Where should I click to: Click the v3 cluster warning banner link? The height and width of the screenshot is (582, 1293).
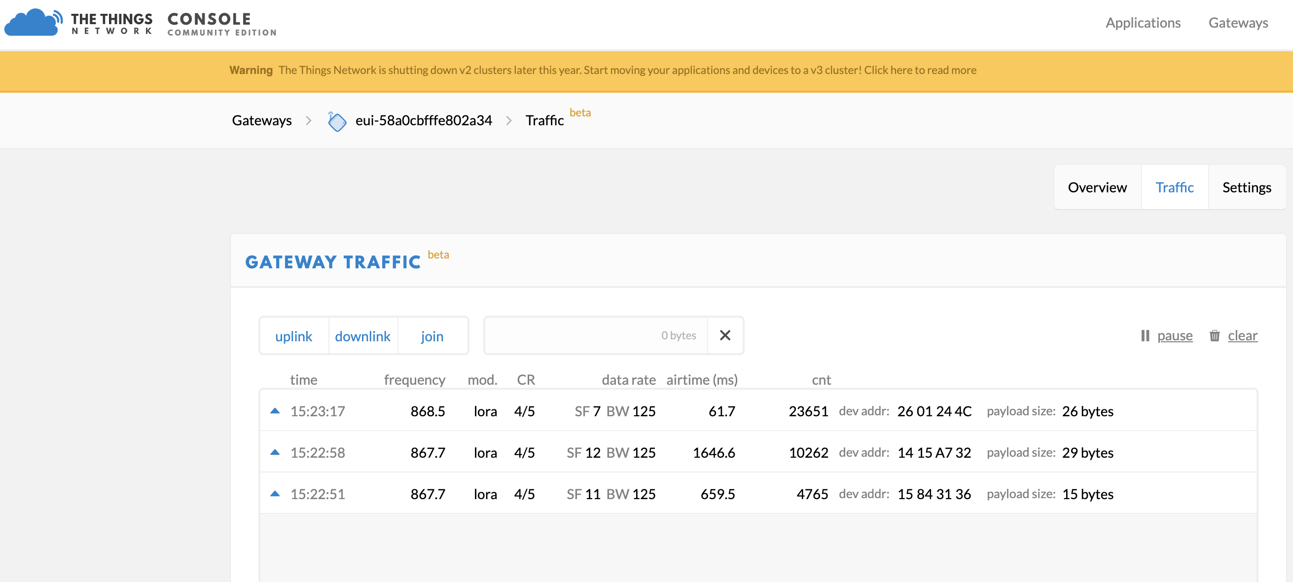920,71
